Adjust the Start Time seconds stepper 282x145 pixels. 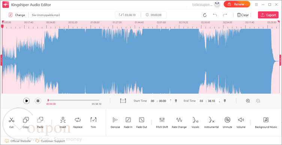[x=171, y=101]
